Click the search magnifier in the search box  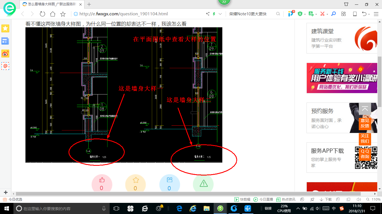tap(278, 14)
